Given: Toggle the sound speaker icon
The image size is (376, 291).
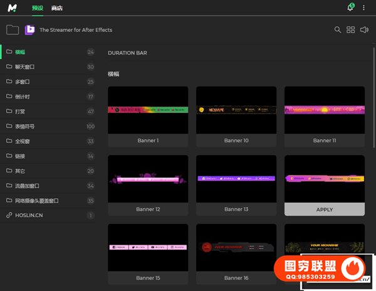Looking at the screenshot, I should pos(365,29).
